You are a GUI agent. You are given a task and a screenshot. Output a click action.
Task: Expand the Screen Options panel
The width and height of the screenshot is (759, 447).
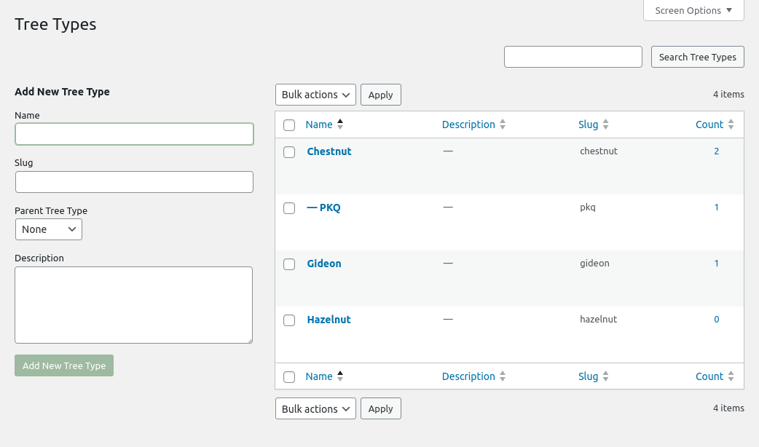[693, 11]
